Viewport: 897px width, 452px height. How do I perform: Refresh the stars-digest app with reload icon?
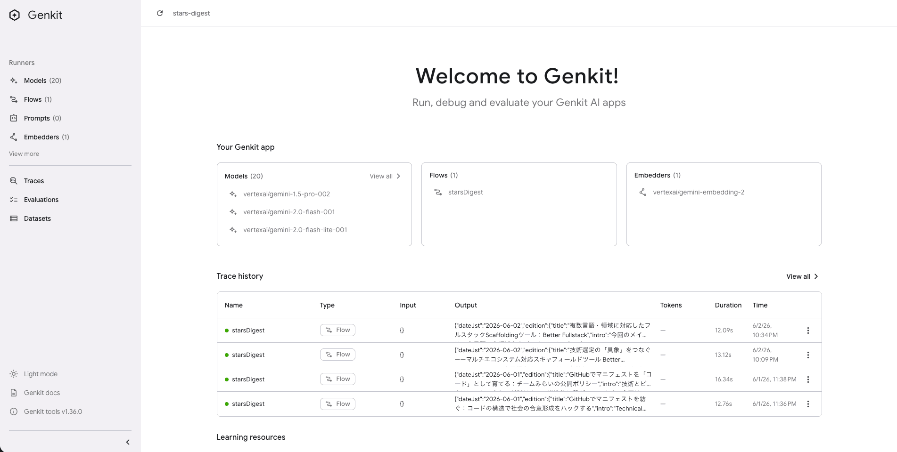(160, 13)
